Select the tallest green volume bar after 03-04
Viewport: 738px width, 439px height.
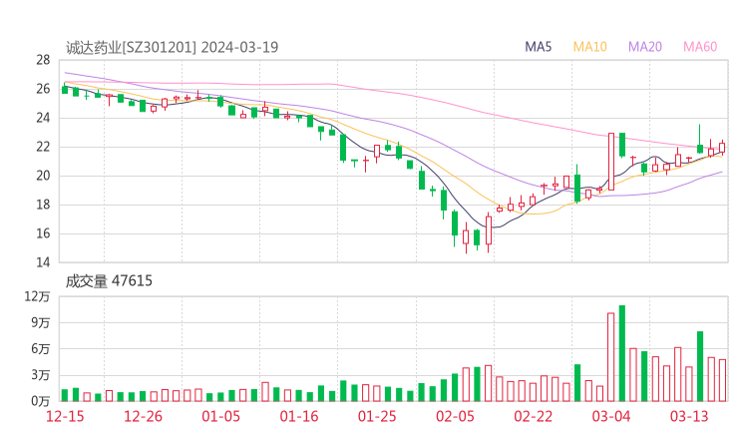(x=622, y=353)
